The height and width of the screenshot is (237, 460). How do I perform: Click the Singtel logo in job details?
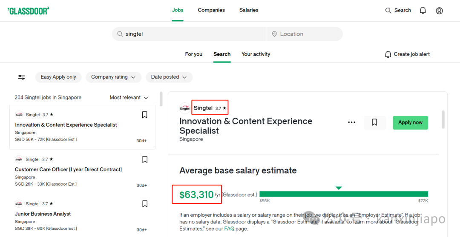point(185,108)
